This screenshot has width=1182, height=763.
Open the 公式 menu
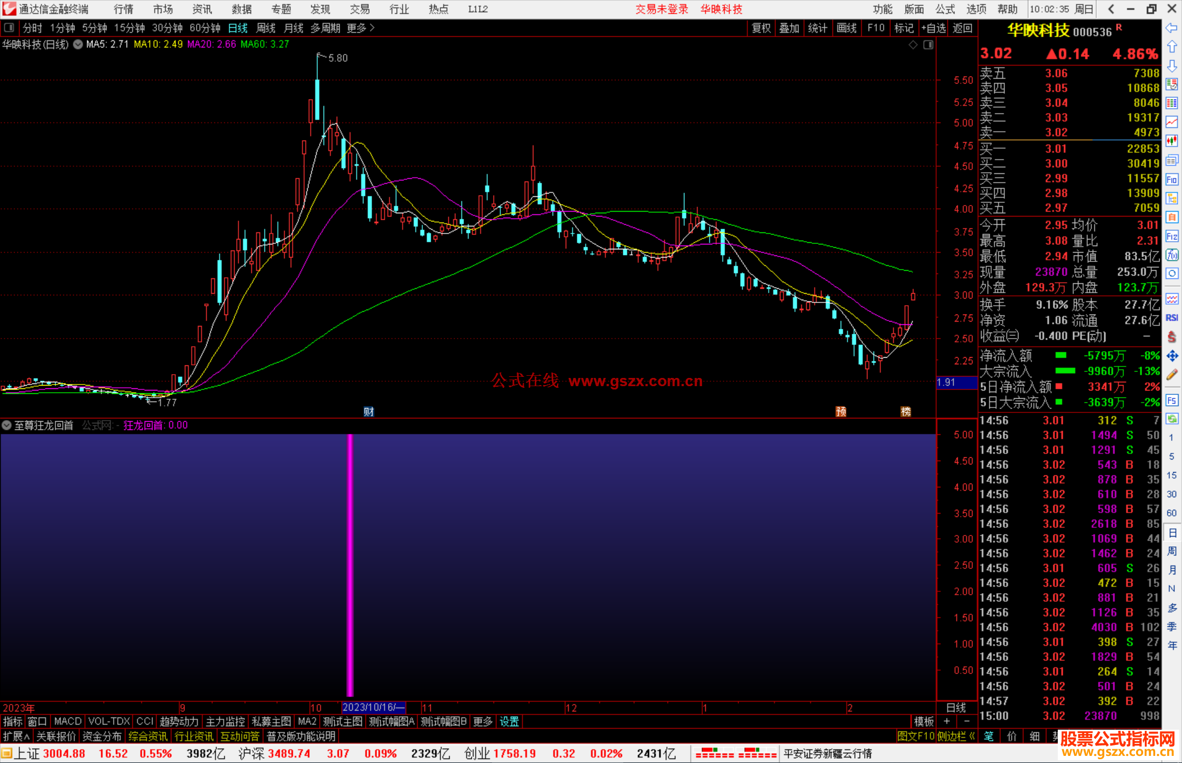[945, 9]
